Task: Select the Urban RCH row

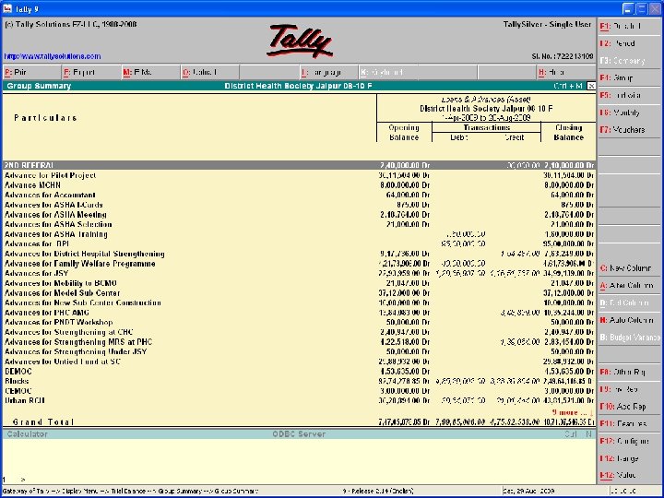Action: (299, 400)
